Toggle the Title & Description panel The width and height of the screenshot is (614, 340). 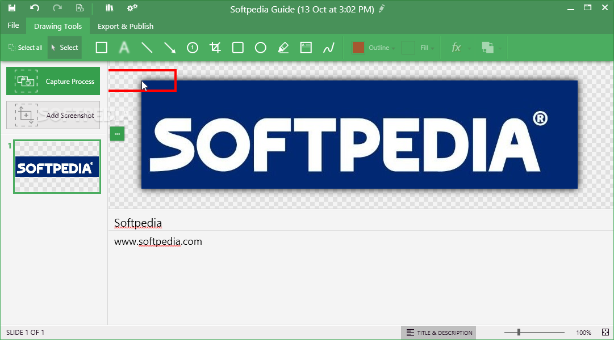coord(438,333)
